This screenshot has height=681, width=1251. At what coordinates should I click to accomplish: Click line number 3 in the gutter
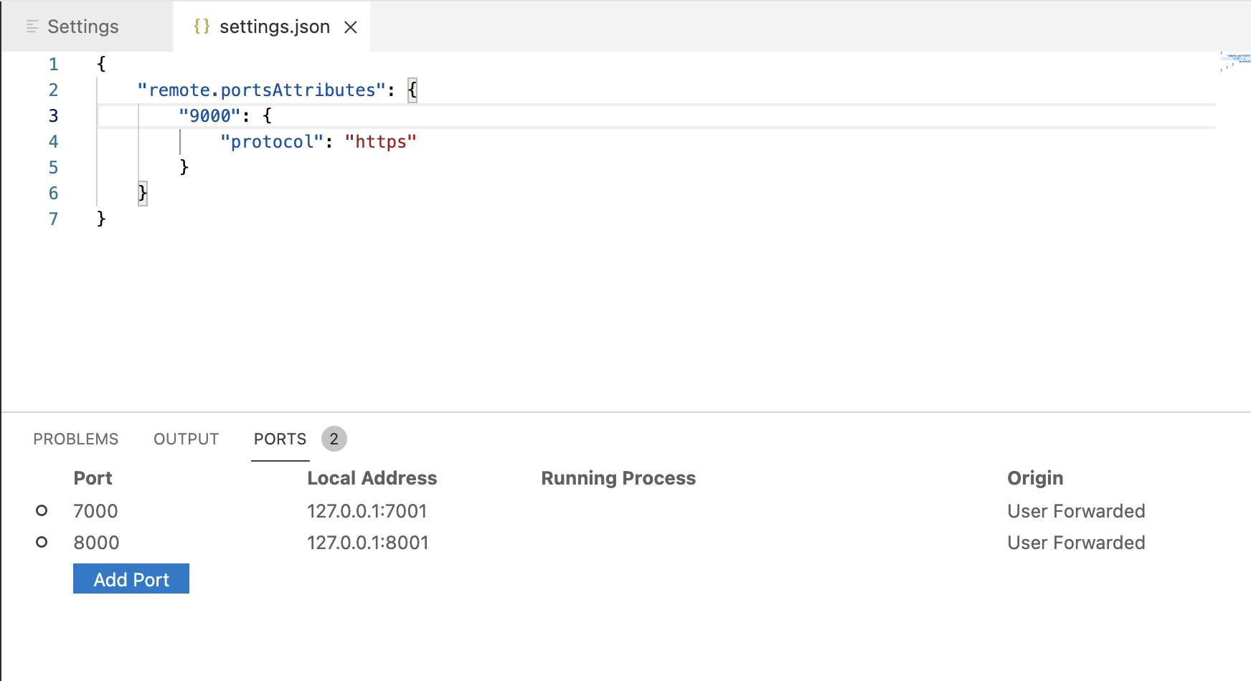pyautogui.click(x=53, y=116)
